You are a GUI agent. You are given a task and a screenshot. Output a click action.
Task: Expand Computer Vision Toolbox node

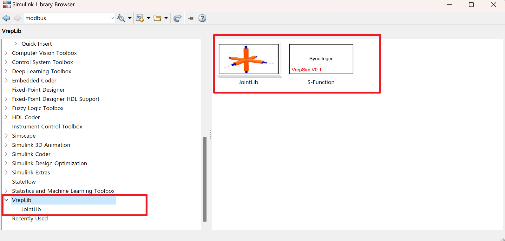[x=6, y=53]
